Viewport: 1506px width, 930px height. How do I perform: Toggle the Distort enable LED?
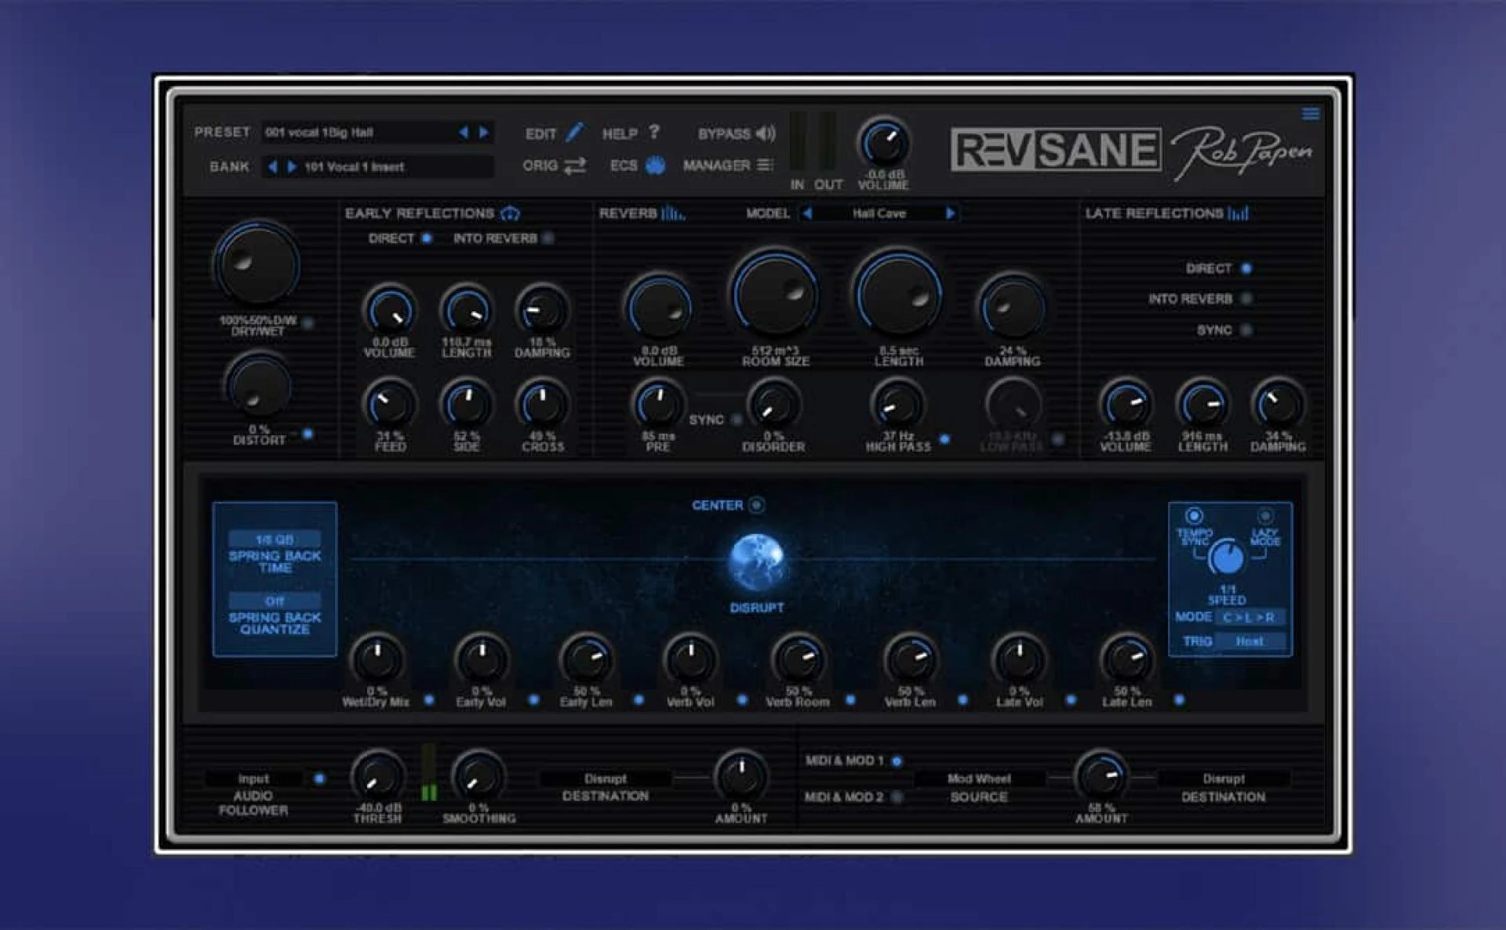click(307, 433)
